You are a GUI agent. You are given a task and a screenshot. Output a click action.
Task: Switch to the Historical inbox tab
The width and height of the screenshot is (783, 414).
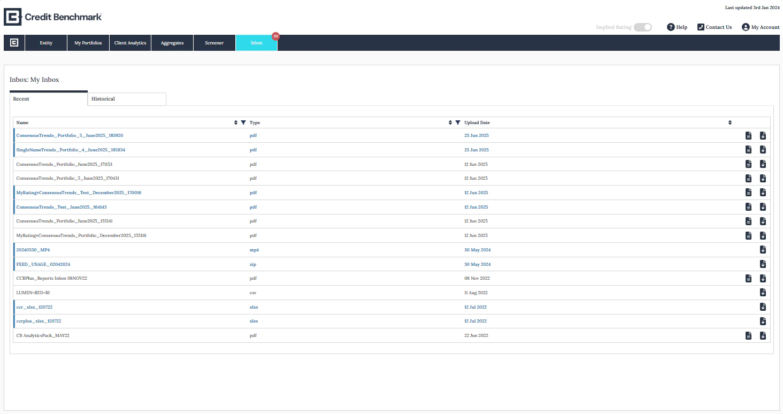click(127, 99)
